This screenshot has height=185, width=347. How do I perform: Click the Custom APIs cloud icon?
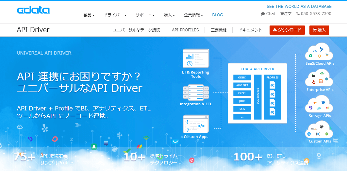pyautogui.click(x=319, y=130)
